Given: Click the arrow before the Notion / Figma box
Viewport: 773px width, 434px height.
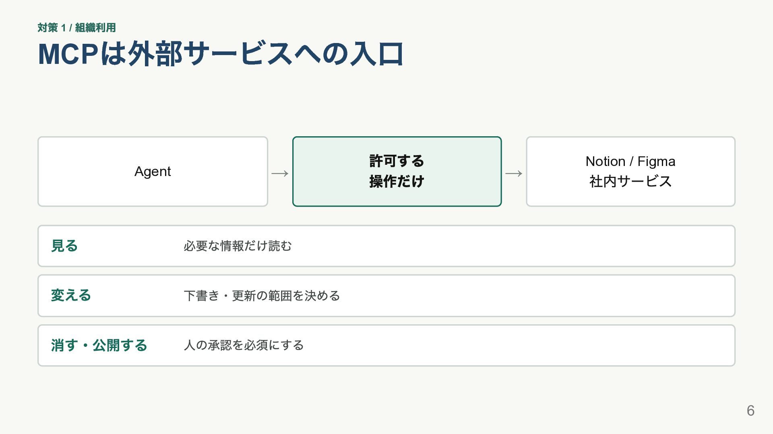Looking at the screenshot, I should pyautogui.click(x=514, y=174).
